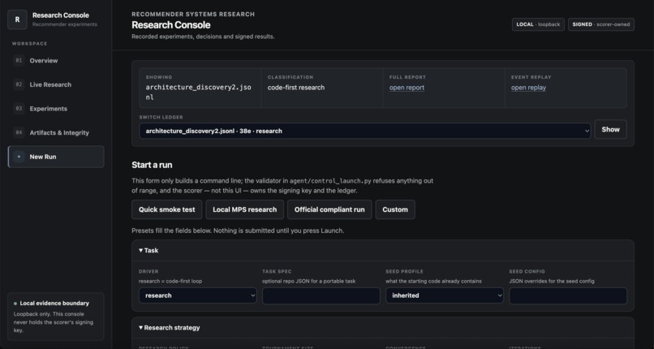The width and height of the screenshot is (654, 349).
Task: Go to Live Research
Action: tap(56, 84)
